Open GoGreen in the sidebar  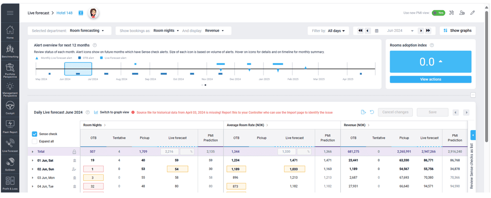pyautogui.click(x=10, y=163)
